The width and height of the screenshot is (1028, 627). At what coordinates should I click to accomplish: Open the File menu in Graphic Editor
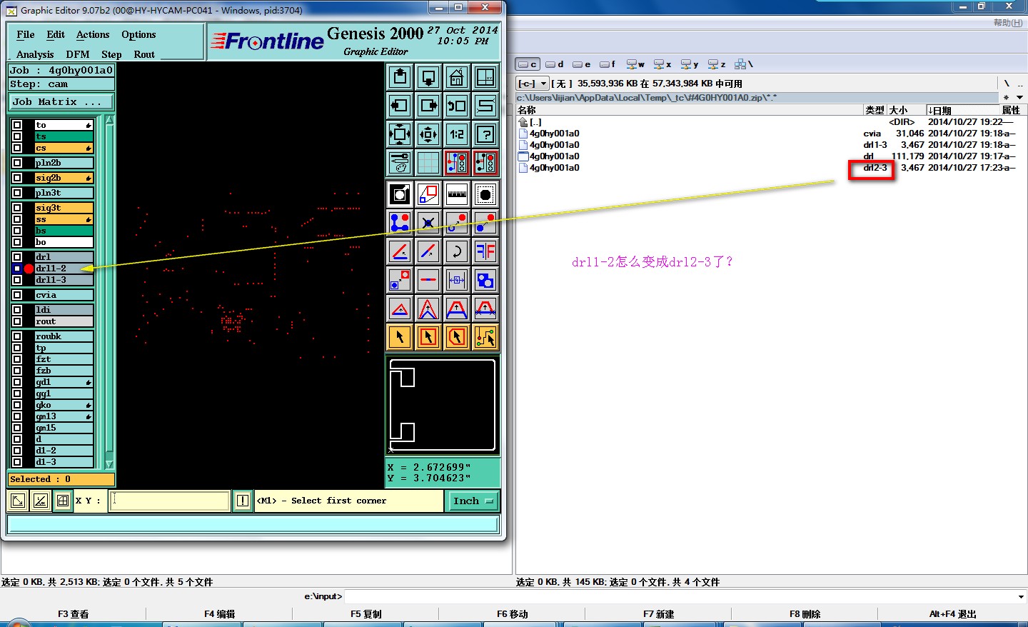tap(26, 34)
